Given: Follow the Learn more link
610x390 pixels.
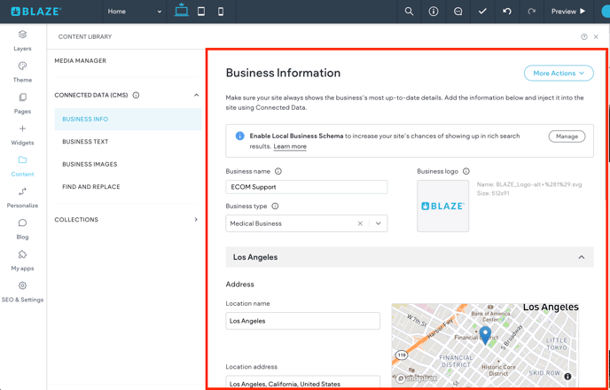Looking at the screenshot, I should 290,146.
